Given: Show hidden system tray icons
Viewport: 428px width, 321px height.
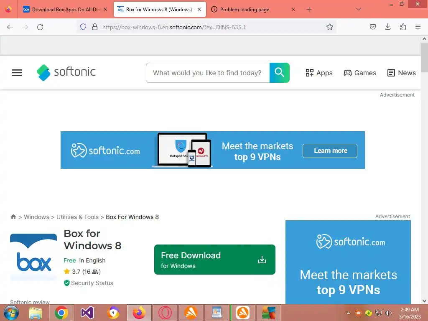Looking at the screenshot, I should pyautogui.click(x=348, y=313).
